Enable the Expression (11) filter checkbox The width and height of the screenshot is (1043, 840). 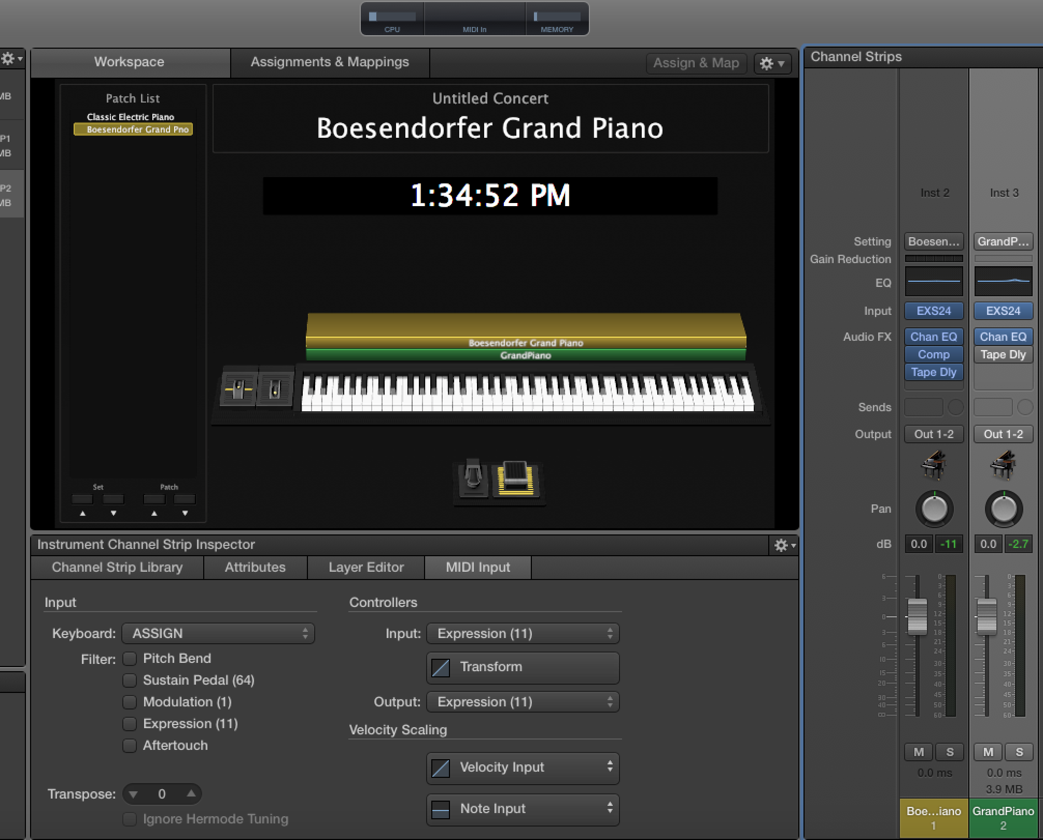[x=130, y=723]
